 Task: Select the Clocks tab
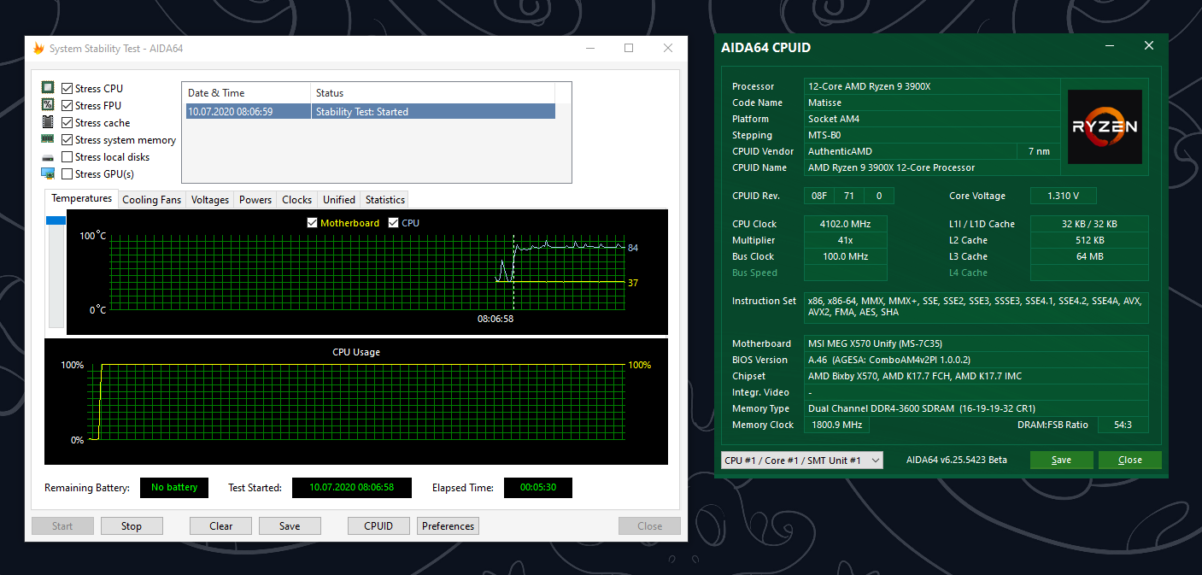[297, 200]
